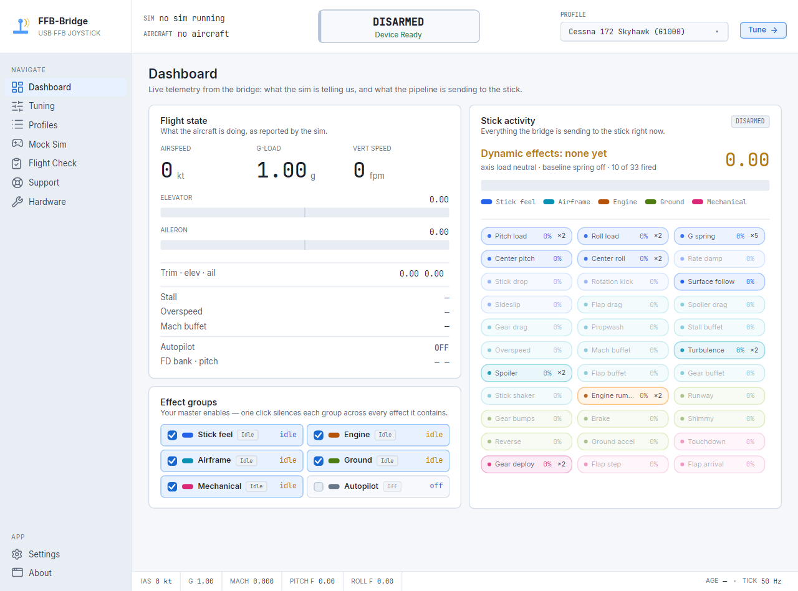
Task: Click the Turbulence effect chip
Action: click(719, 350)
